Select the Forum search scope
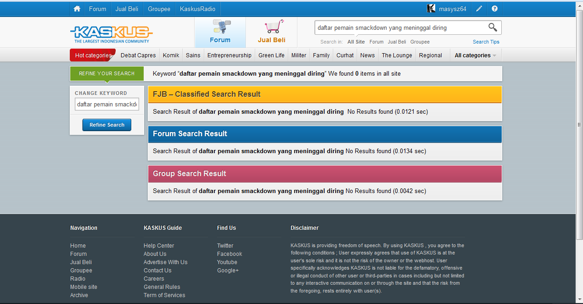The height and width of the screenshot is (304, 583). (x=376, y=42)
